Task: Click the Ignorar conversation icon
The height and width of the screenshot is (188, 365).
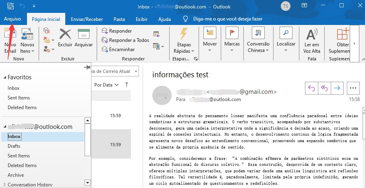Action: click(x=47, y=31)
